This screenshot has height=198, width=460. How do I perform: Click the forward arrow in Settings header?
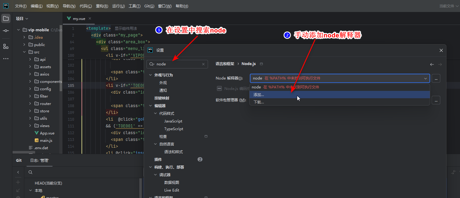tap(440, 64)
